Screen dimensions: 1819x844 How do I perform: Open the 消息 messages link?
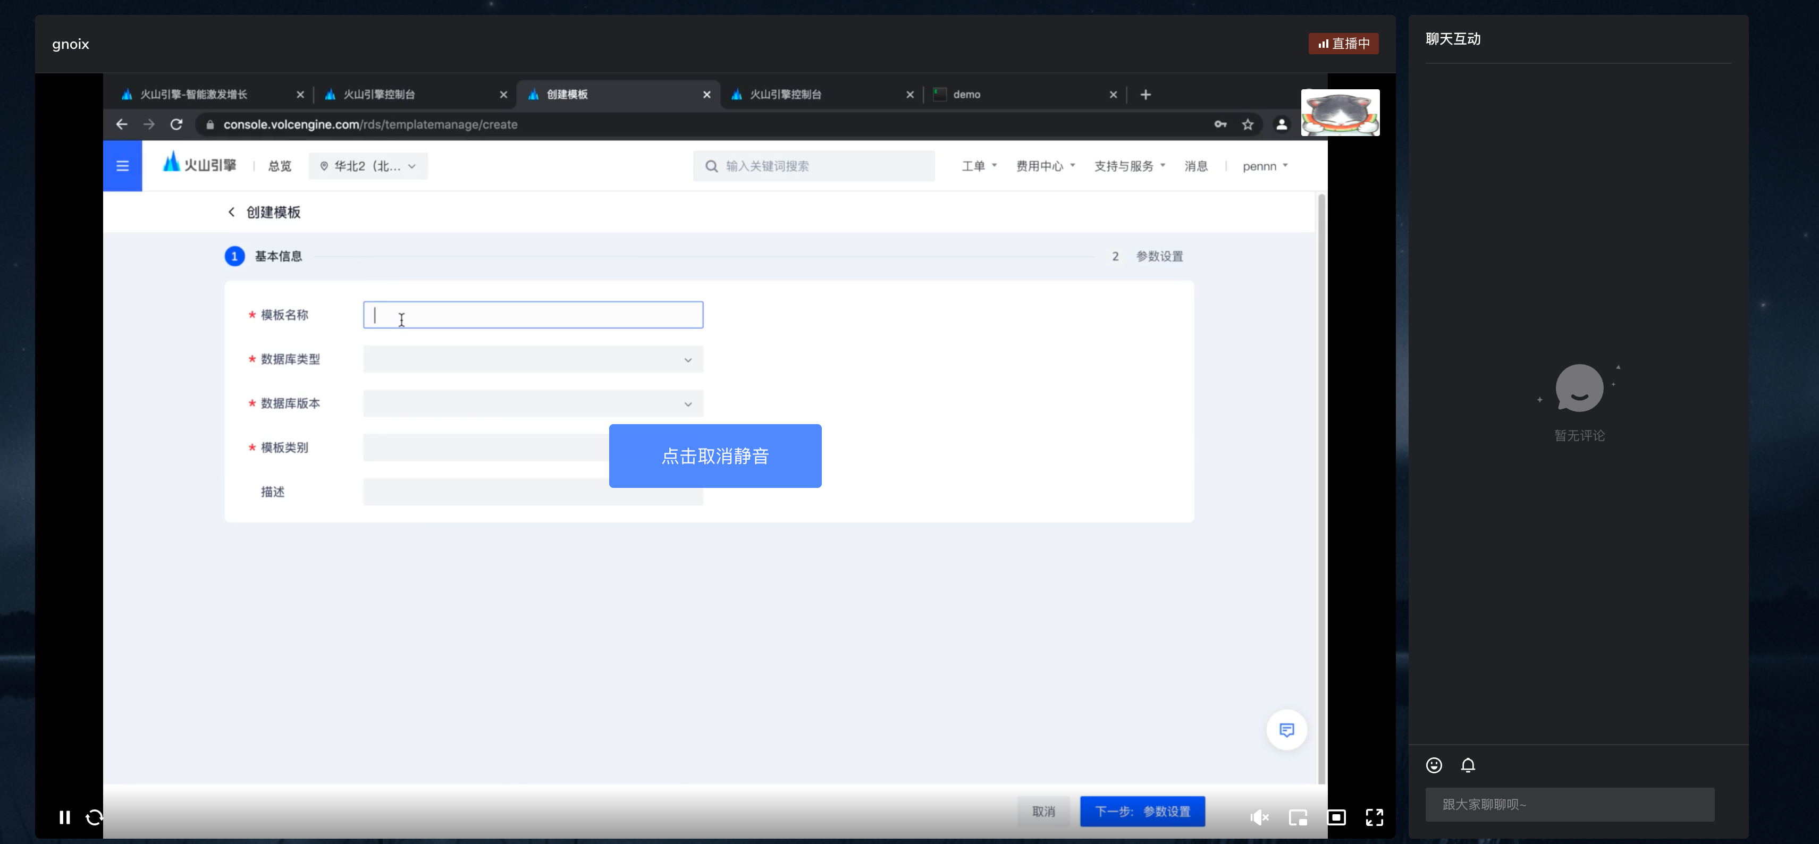point(1195,166)
